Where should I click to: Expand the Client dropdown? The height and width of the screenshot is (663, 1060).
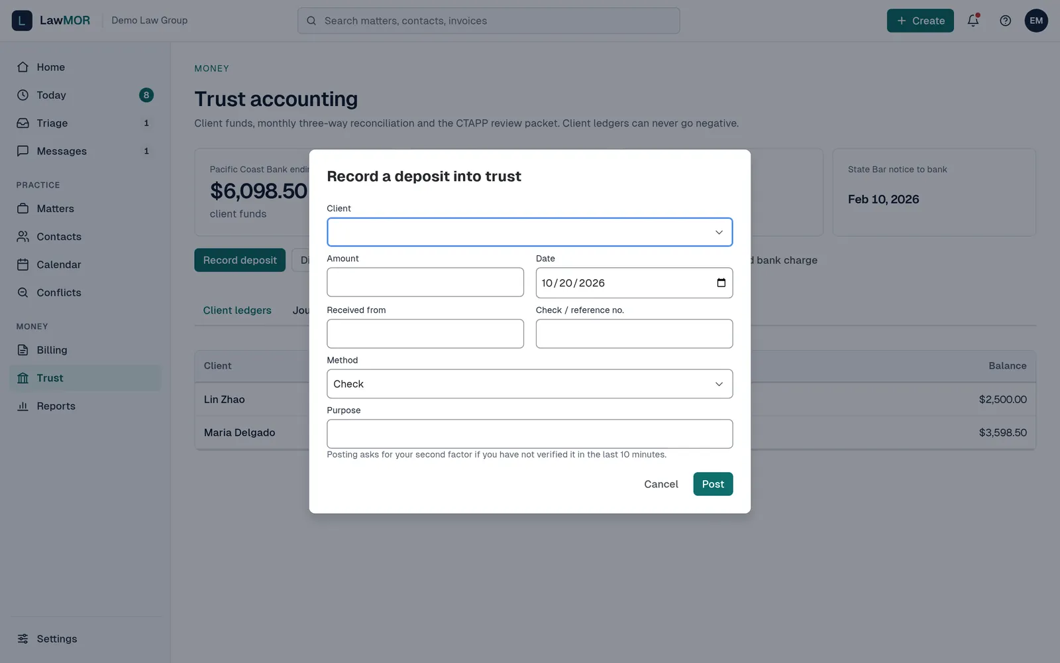pyautogui.click(x=529, y=232)
